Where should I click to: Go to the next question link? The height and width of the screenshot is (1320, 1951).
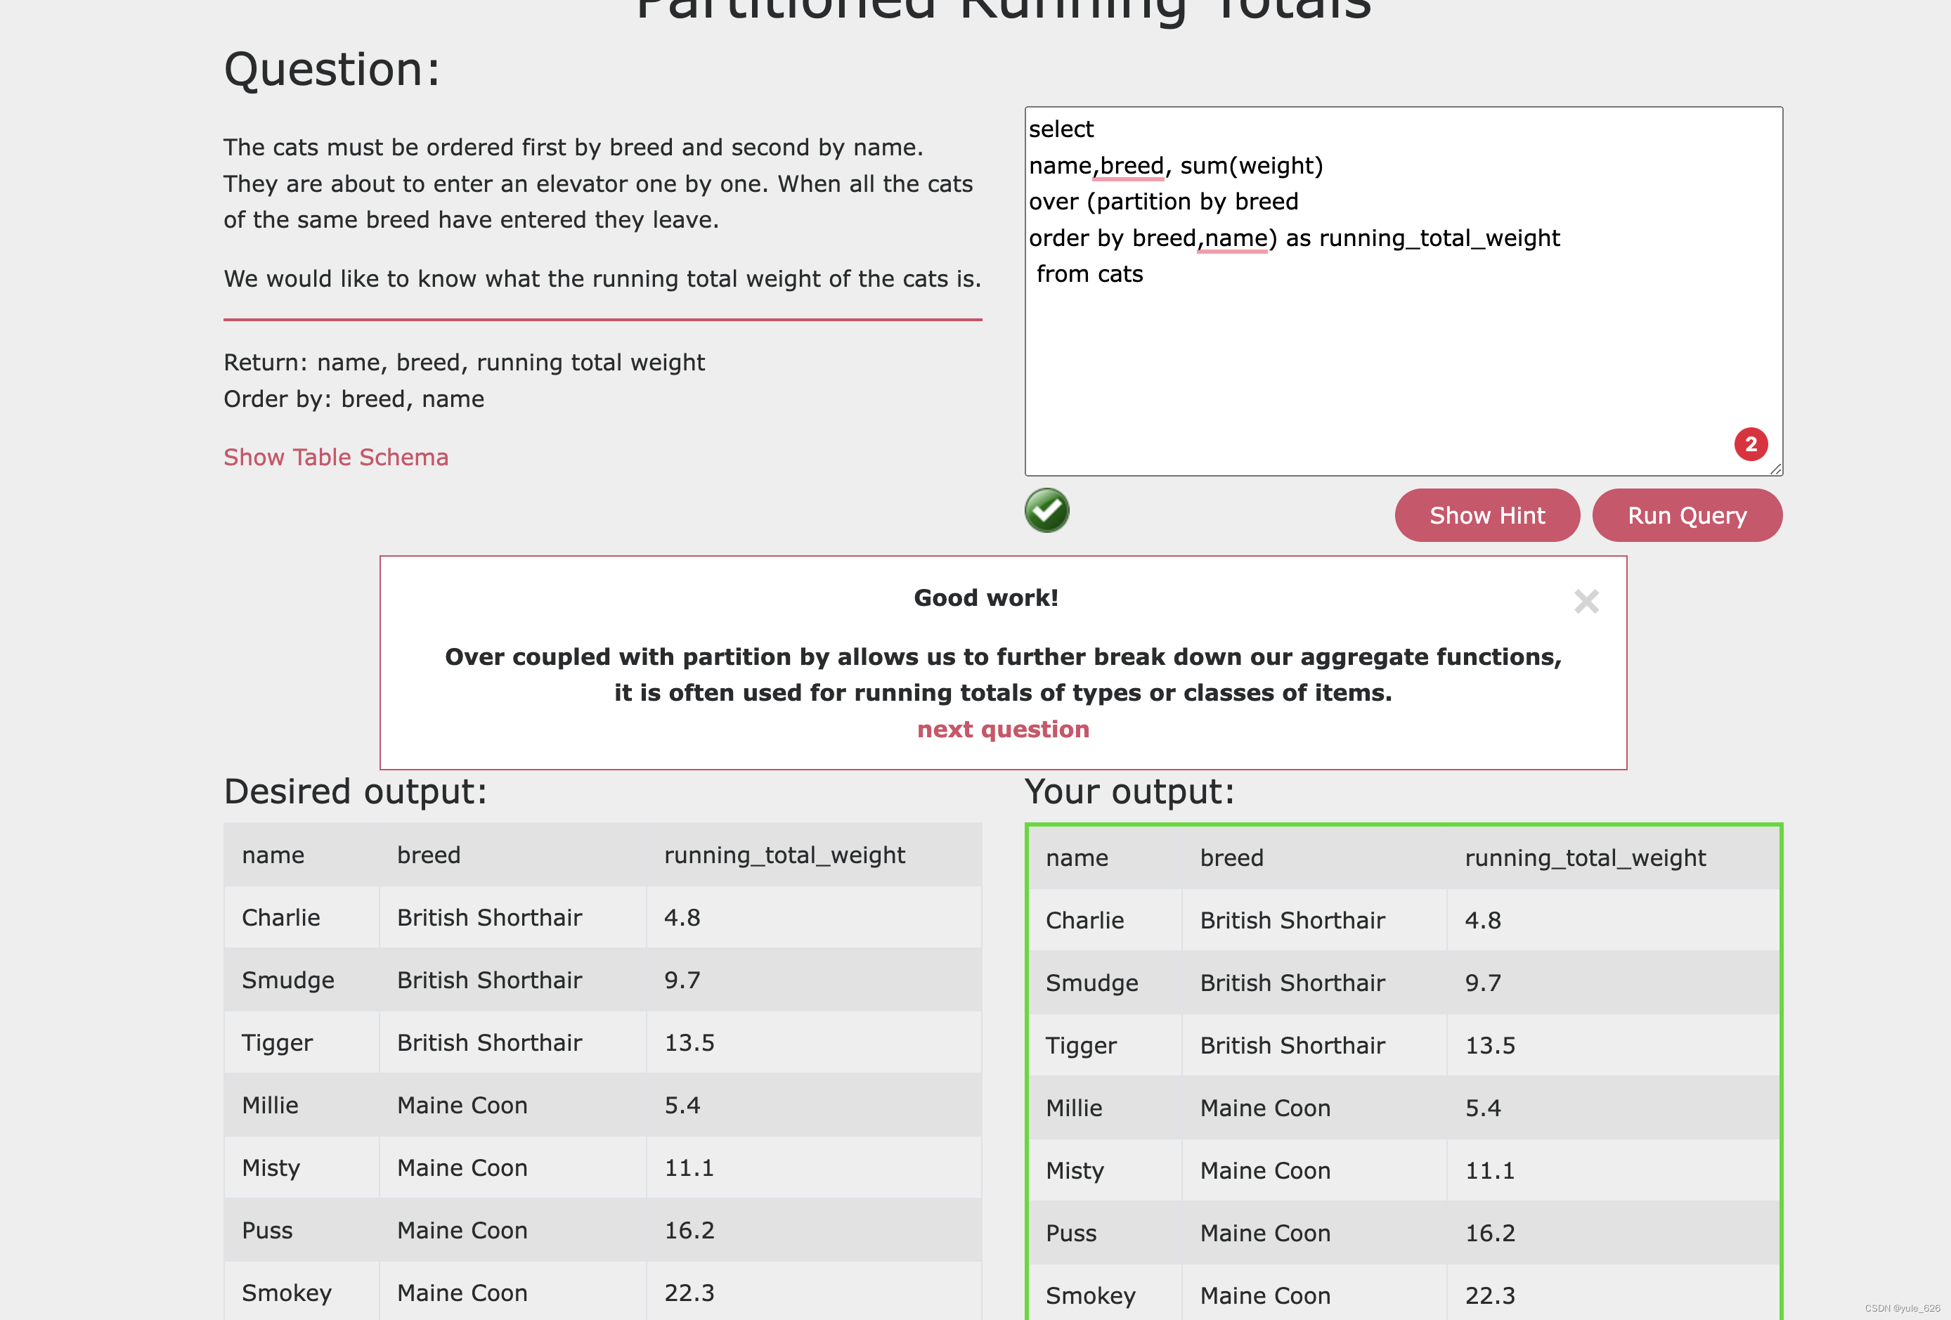(1002, 729)
